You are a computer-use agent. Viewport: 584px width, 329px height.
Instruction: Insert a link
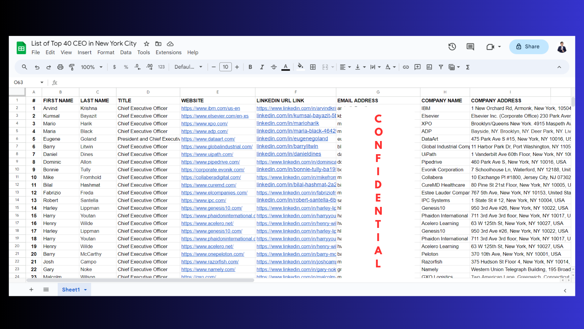click(x=406, y=67)
